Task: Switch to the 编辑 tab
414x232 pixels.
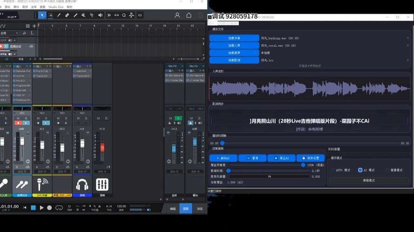Action: pyautogui.click(x=173, y=209)
